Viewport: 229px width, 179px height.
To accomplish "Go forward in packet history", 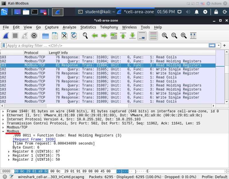I will click(104, 36).
